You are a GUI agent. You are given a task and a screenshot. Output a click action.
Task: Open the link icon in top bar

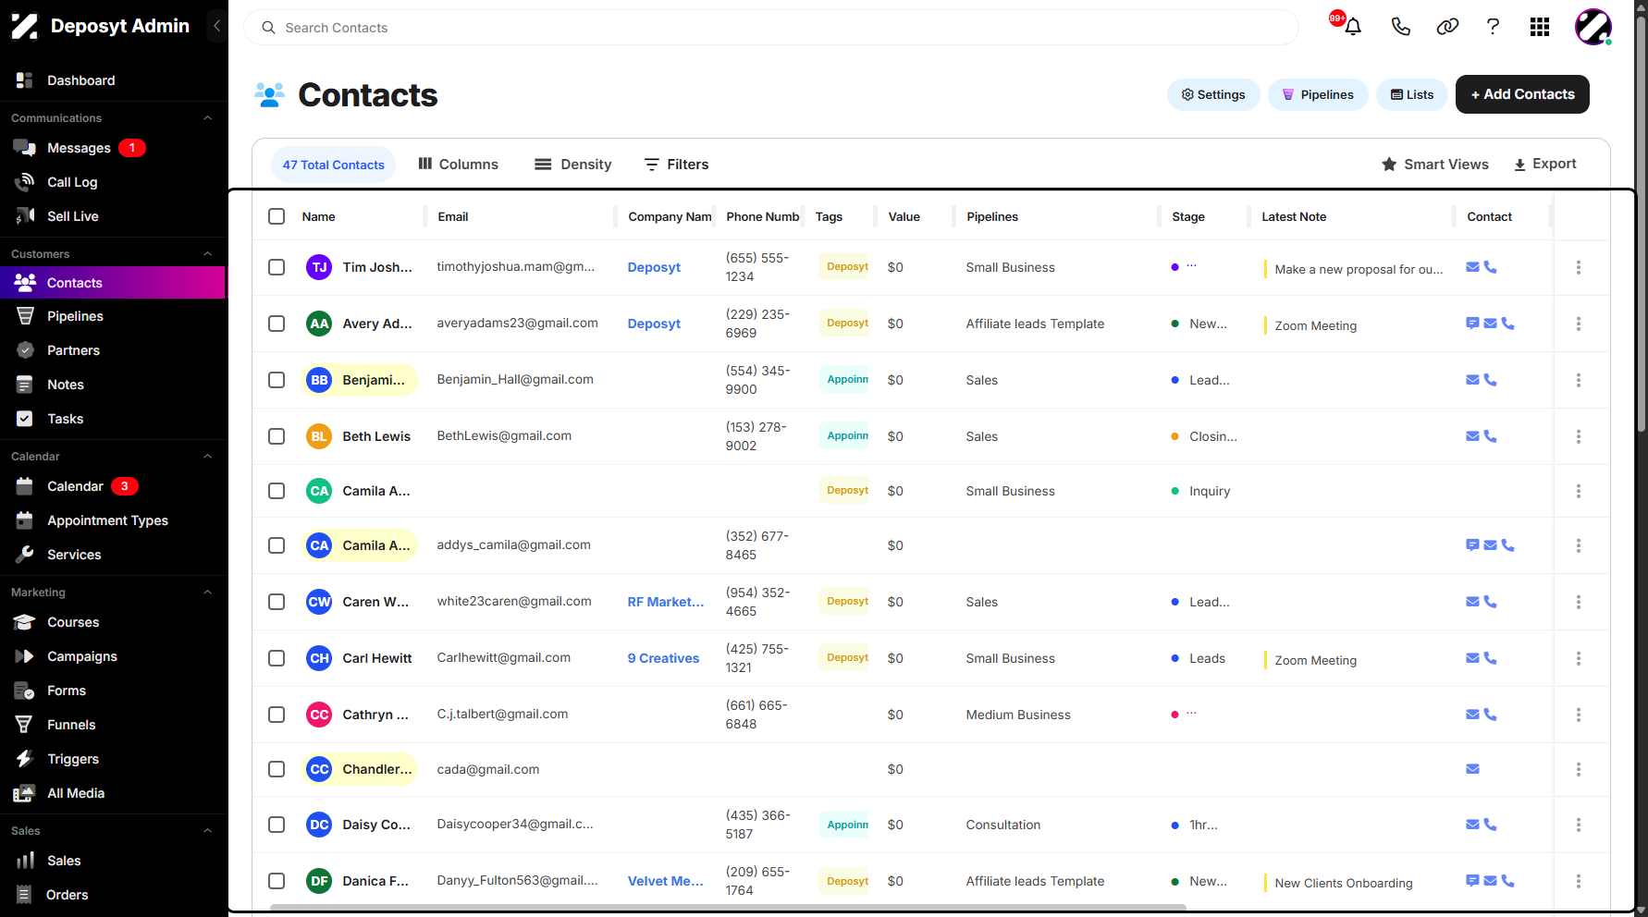(x=1447, y=27)
